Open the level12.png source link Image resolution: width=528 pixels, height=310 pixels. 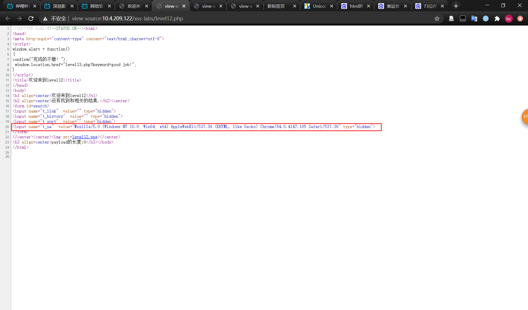pos(85,137)
